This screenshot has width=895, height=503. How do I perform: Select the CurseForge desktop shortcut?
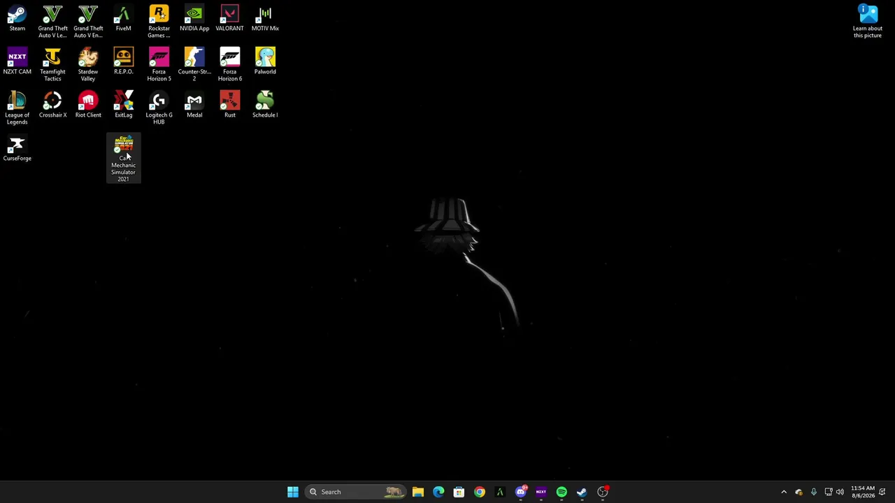point(17,149)
